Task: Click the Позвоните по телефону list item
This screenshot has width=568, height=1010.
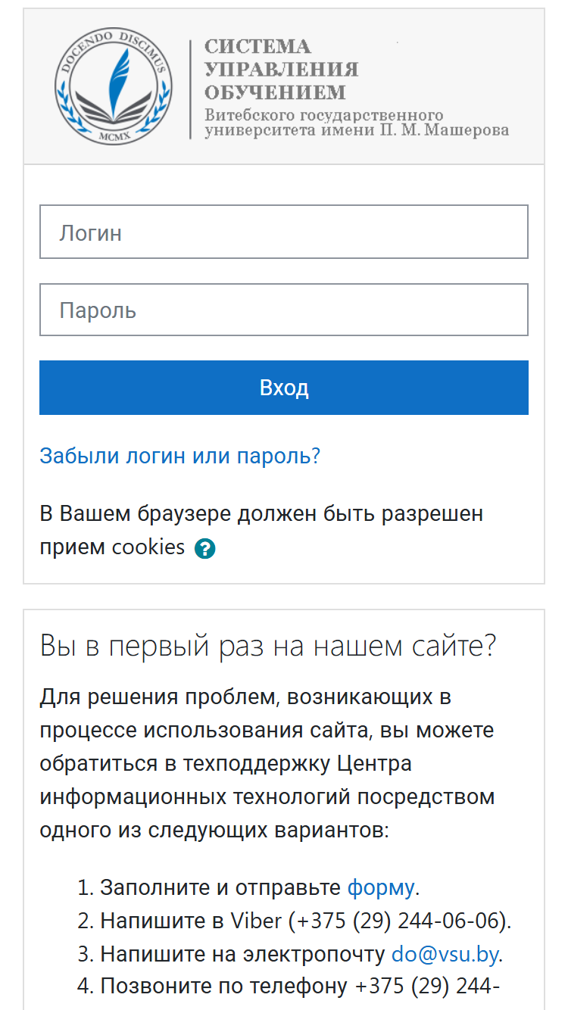Action: [299, 987]
